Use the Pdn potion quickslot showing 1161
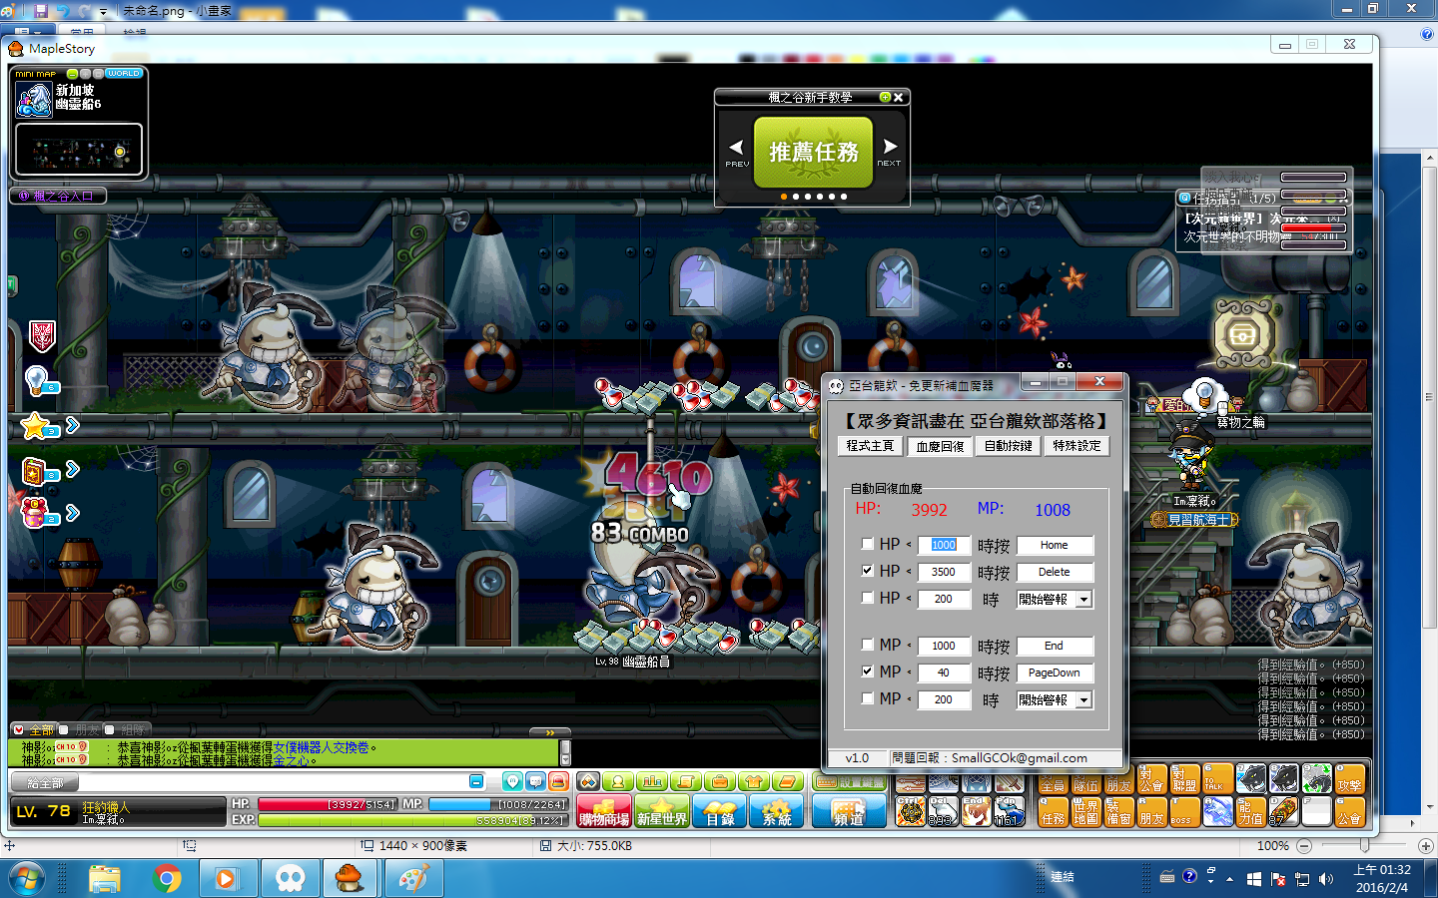Image resolution: width=1438 pixels, height=898 pixels. click(1009, 811)
